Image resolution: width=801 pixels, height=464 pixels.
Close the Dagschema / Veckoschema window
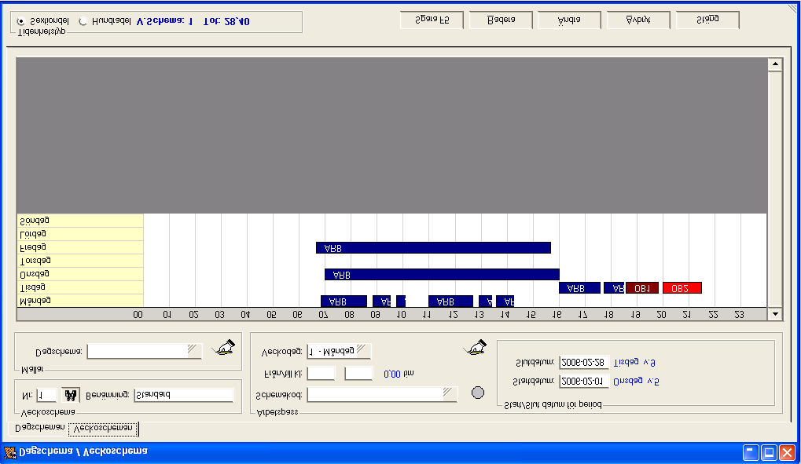coord(787,452)
